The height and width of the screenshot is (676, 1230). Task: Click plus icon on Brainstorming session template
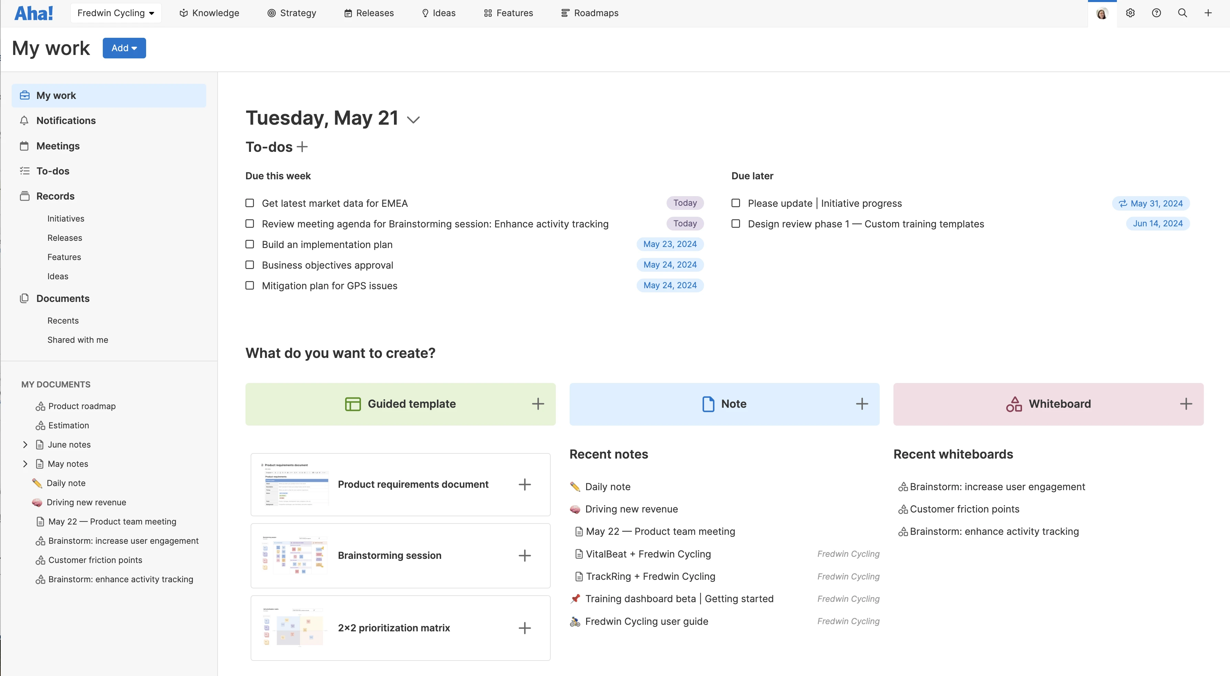[x=524, y=555]
